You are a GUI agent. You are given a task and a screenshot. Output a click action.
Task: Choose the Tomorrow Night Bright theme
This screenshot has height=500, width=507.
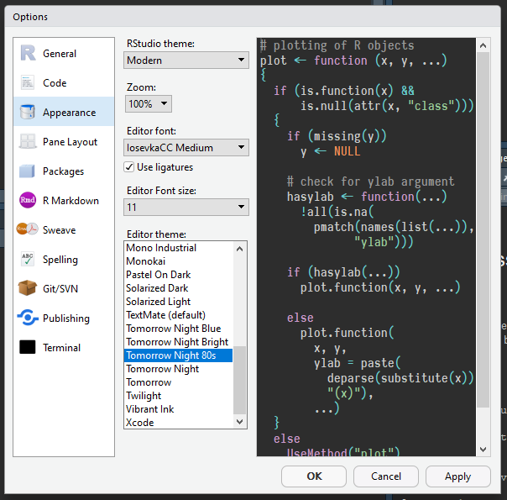tap(179, 342)
